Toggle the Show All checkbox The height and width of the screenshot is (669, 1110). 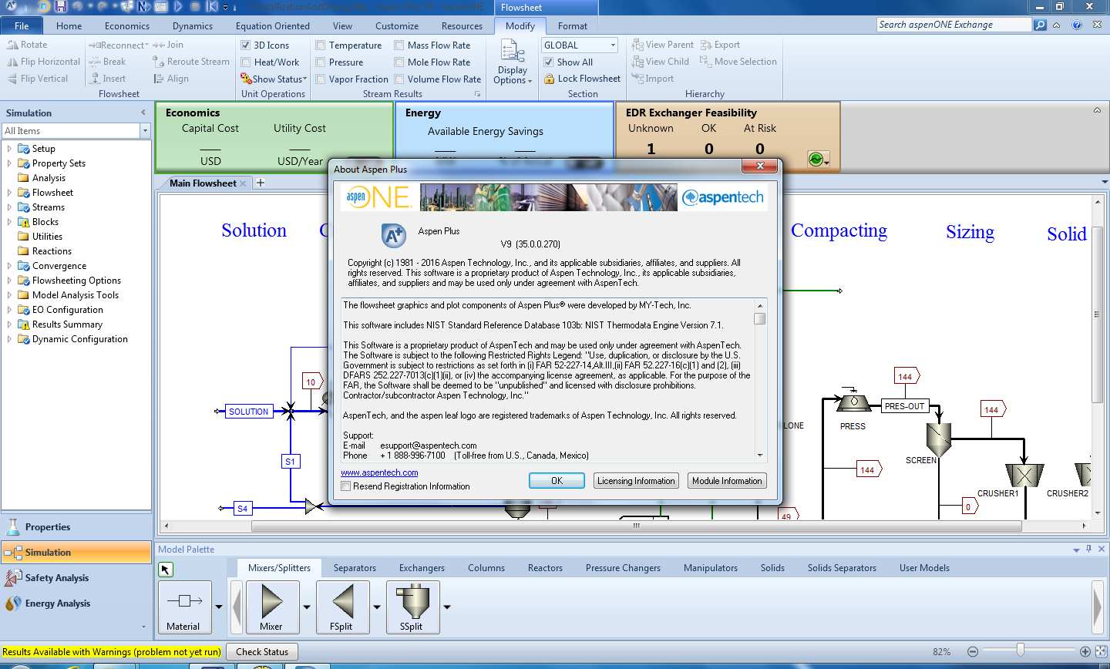pyautogui.click(x=549, y=62)
